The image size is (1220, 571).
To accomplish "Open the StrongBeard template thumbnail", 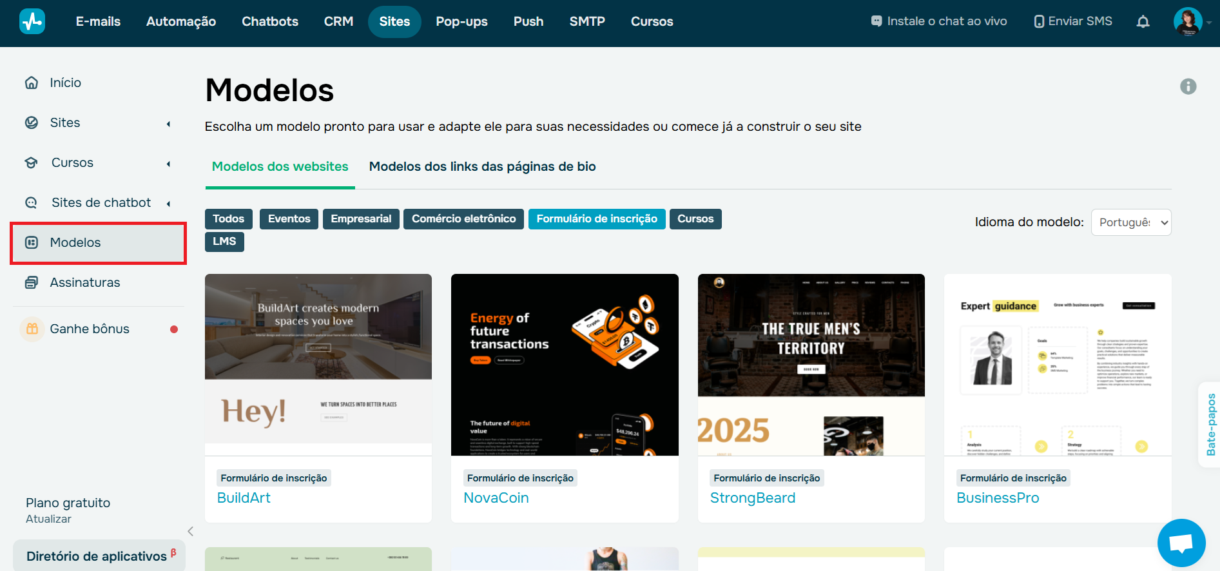I will click(x=811, y=365).
